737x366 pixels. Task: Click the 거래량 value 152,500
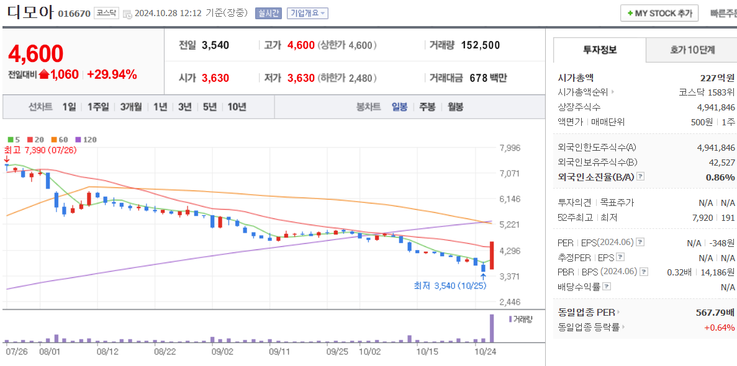pos(481,45)
